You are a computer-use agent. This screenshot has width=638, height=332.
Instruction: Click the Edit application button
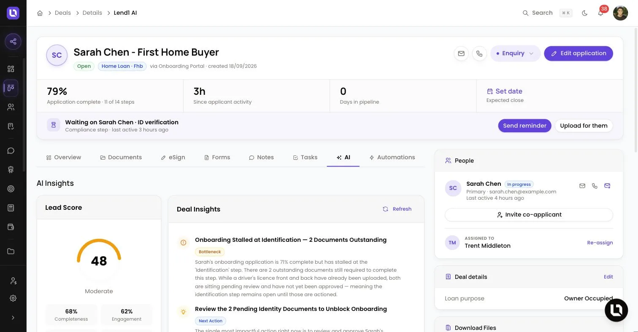point(579,54)
